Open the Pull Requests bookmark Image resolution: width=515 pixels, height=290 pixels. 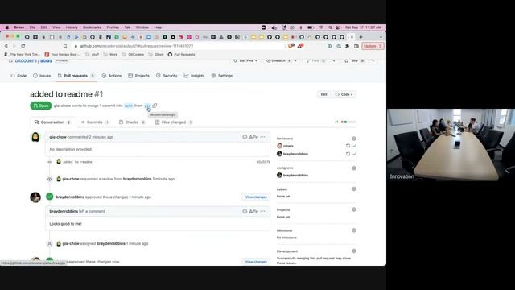coord(181,55)
